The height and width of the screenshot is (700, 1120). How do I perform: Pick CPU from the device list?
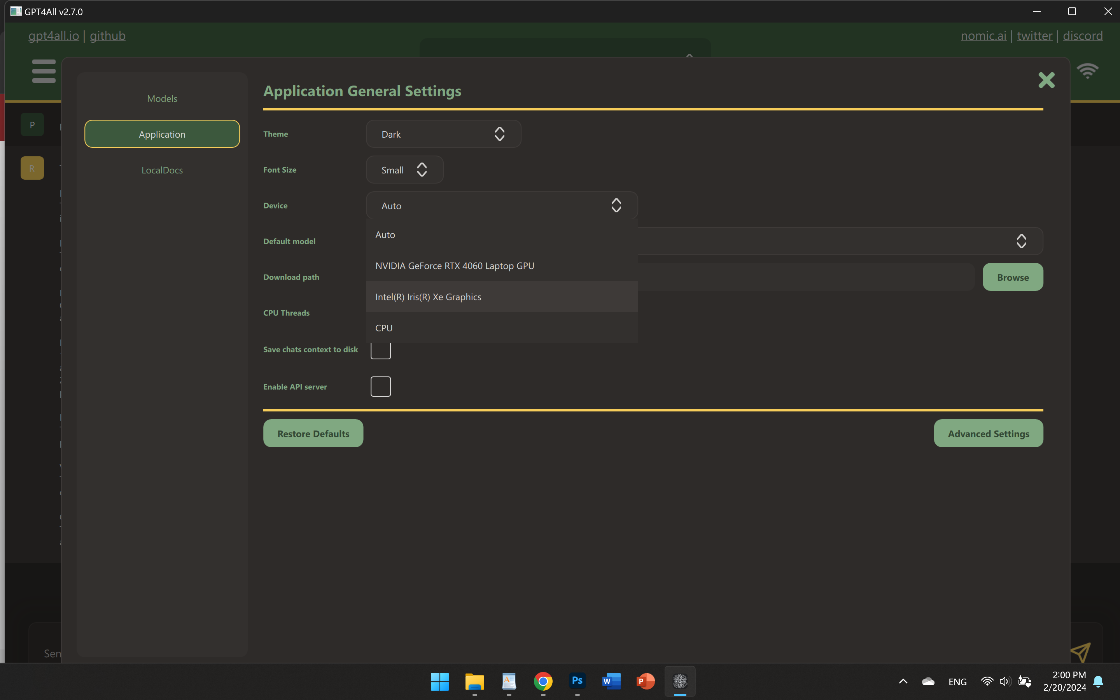(x=502, y=327)
